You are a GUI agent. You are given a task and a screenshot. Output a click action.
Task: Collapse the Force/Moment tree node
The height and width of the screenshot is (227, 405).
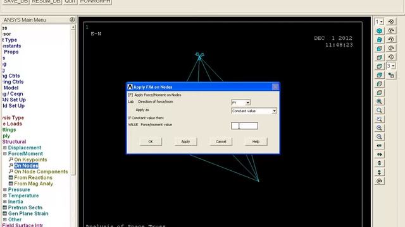(x=4, y=154)
